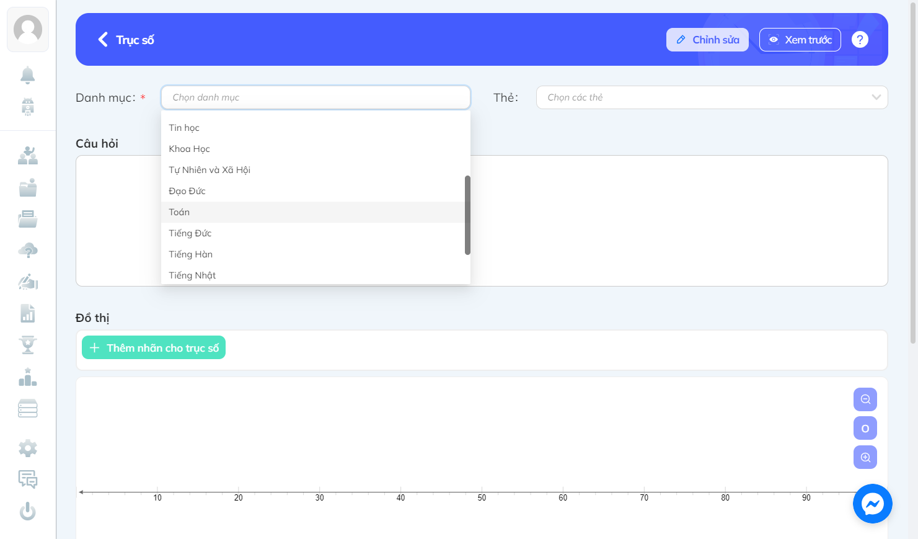Click the server stack sidebar icon
The height and width of the screenshot is (539, 918).
[28, 408]
